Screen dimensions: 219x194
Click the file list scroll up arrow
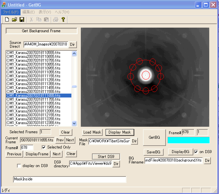(74, 54)
